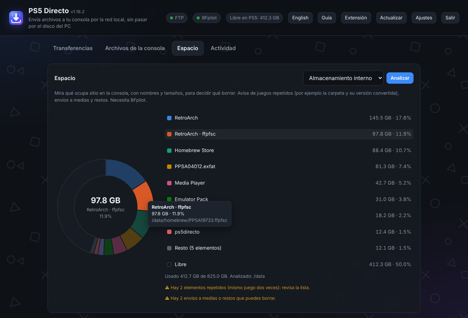Click the FTP connection status pill

tap(177, 18)
